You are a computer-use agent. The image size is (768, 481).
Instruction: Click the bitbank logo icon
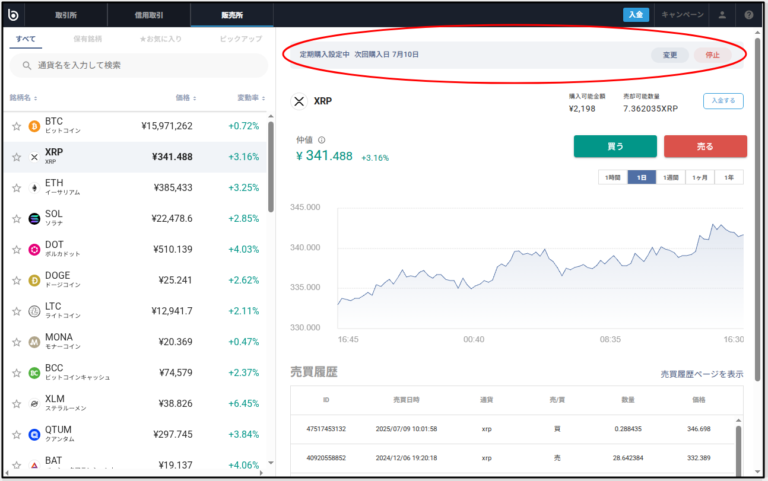(14, 15)
